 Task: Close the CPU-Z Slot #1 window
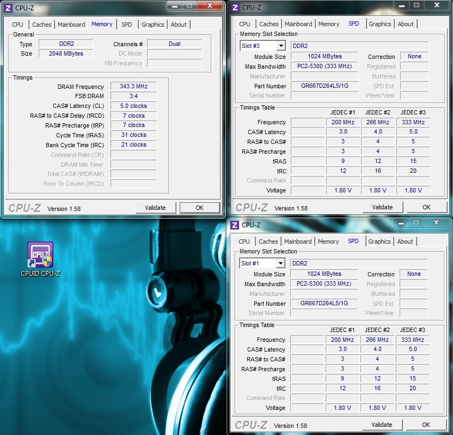pos(436,223)
